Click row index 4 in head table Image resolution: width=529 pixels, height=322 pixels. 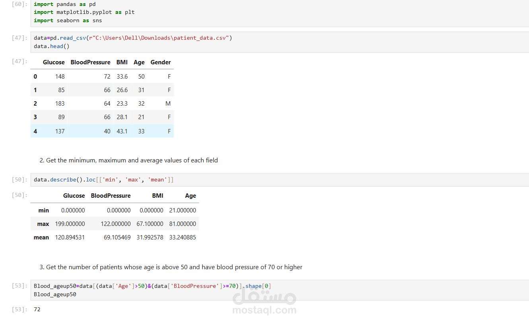35,131
